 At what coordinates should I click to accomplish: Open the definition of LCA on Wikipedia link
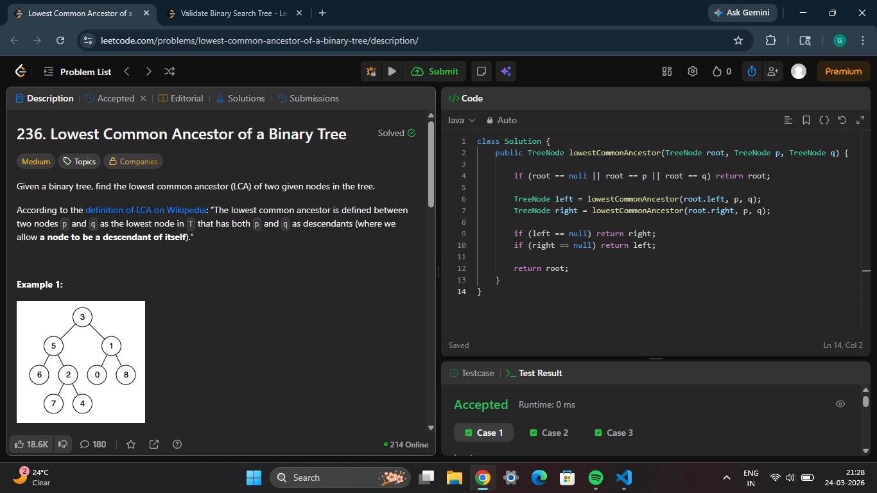tap(146, 210)
